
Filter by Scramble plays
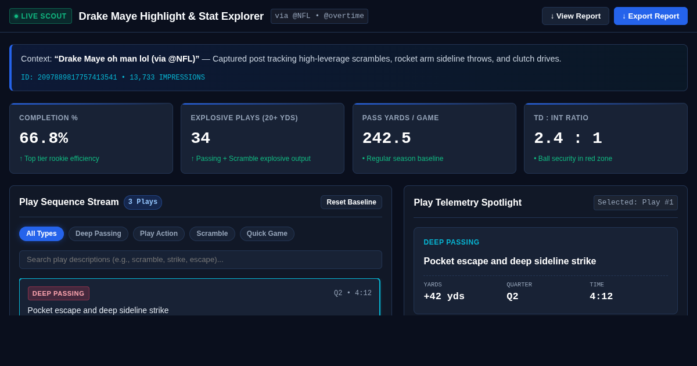tap(212, 234)
